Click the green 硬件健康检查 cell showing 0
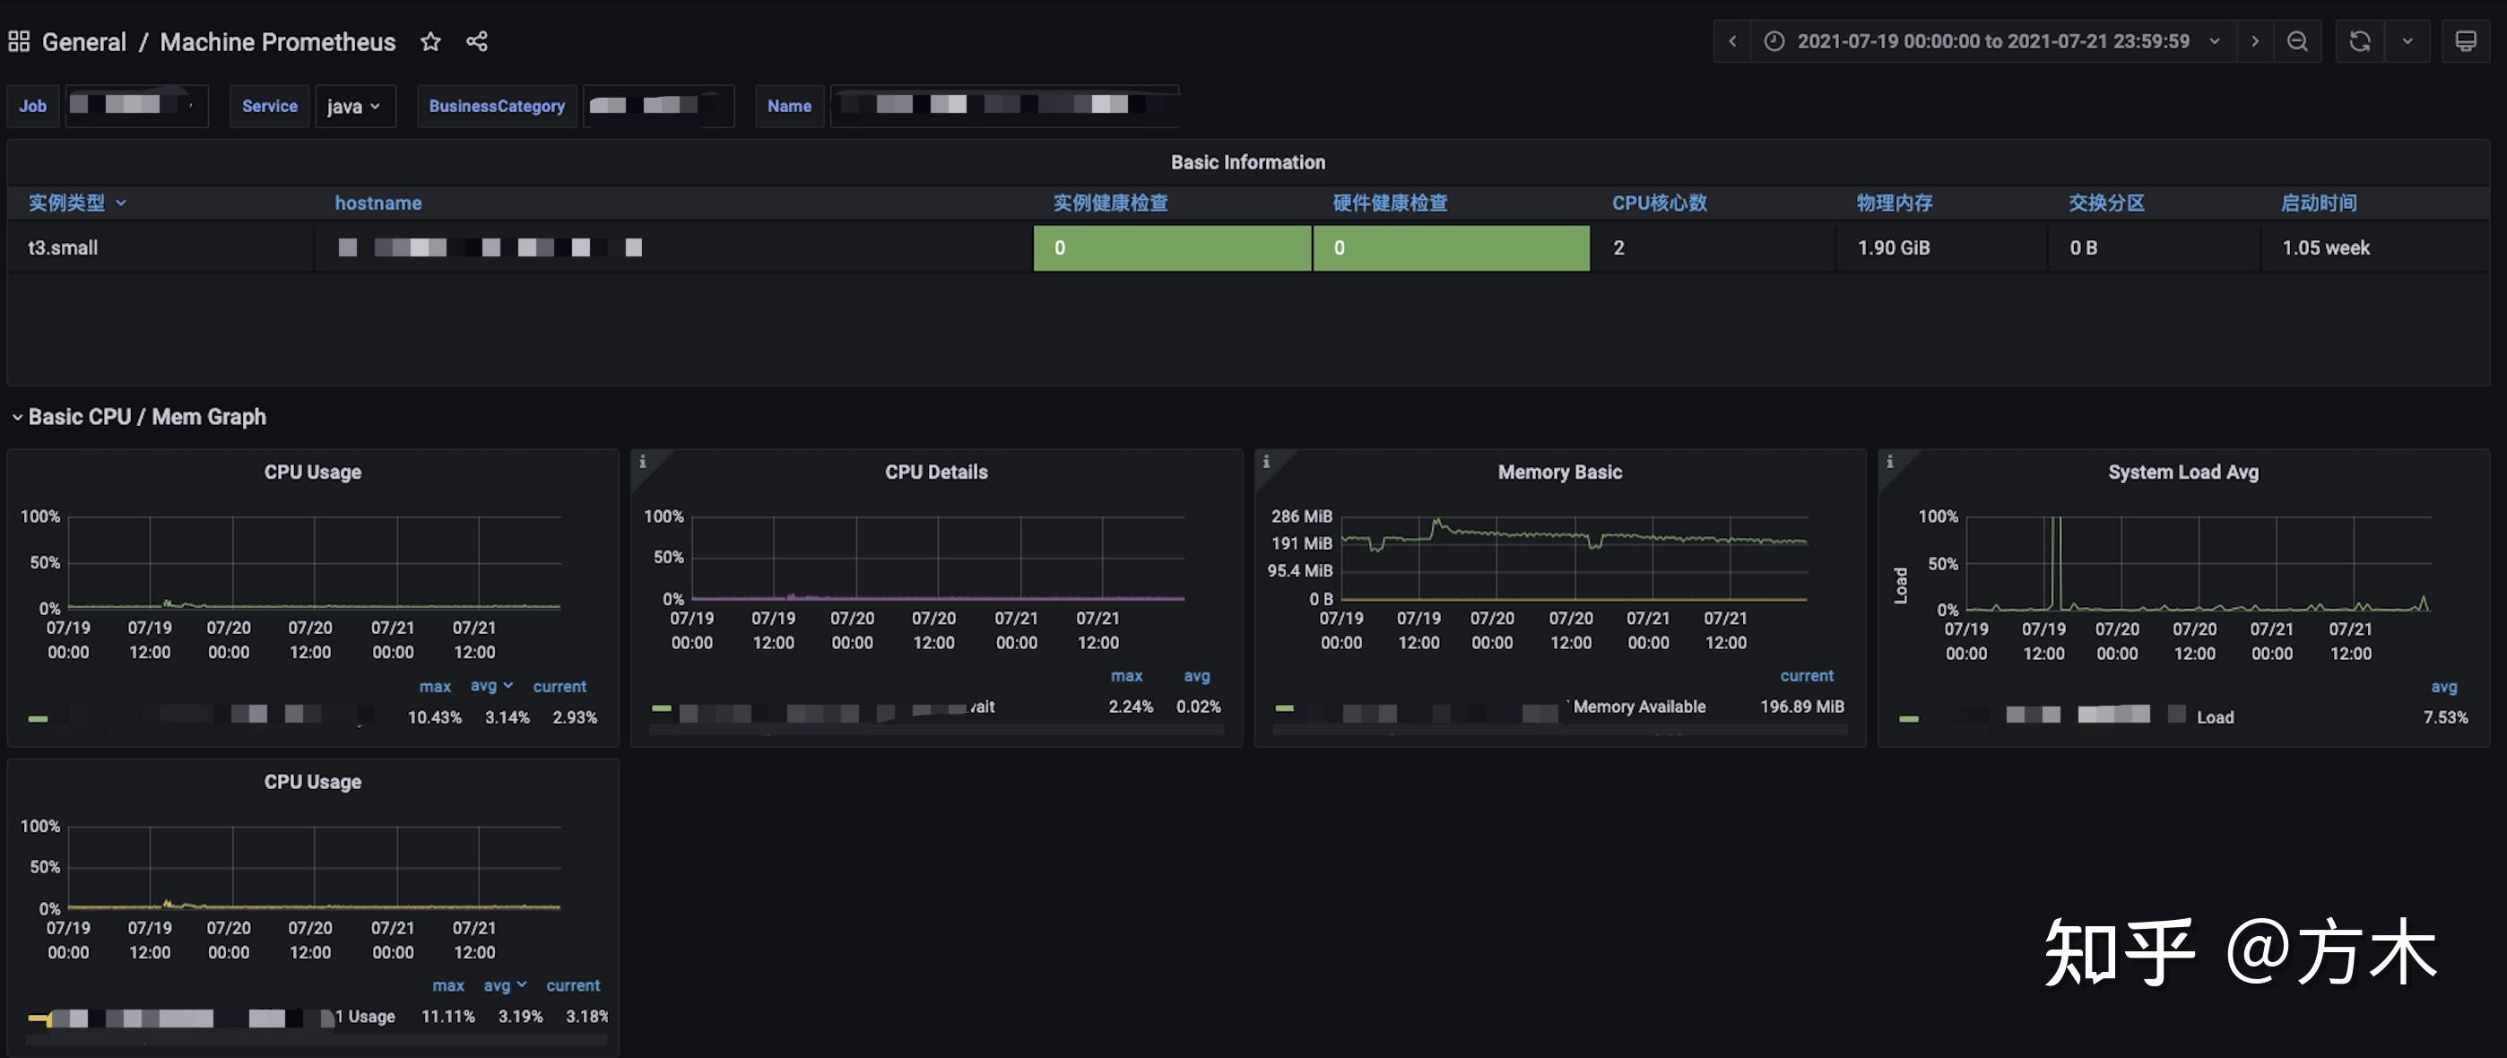This screenshot has height=1058, width=2507. (x=1451, y=248)
